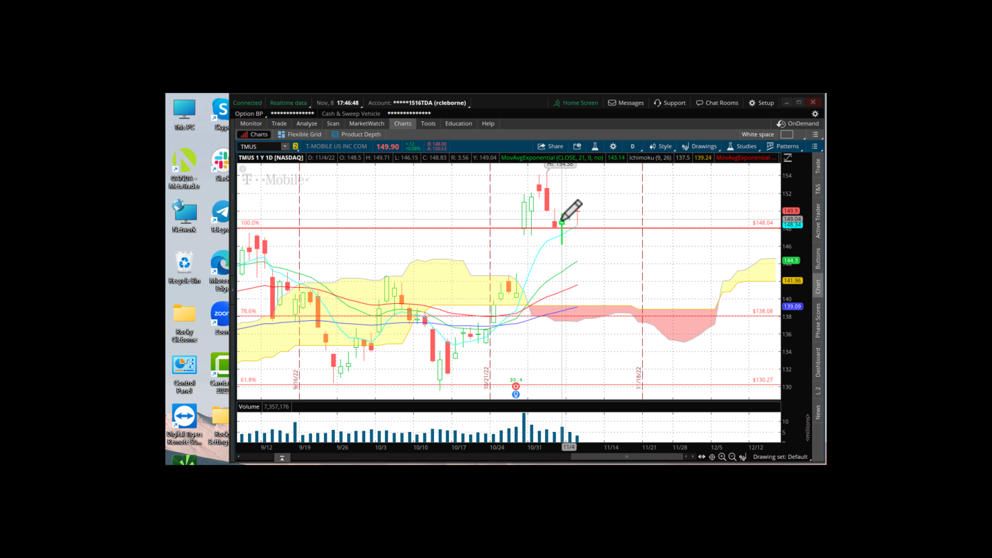992x558 pixels.
Task: Open the Patterns tool
Action: (x=784, y=146)
